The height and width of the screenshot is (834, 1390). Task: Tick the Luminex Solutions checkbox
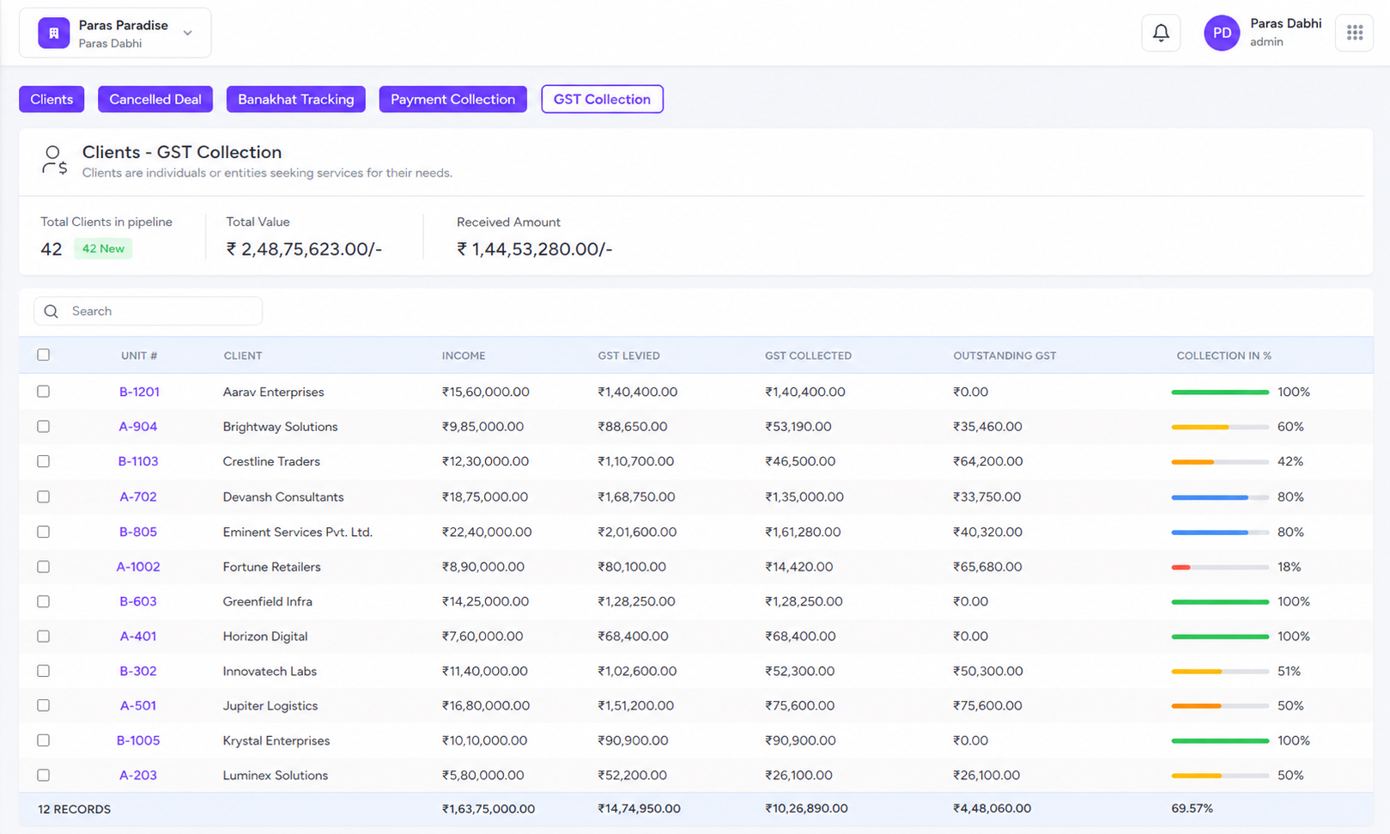pos(44,775)
